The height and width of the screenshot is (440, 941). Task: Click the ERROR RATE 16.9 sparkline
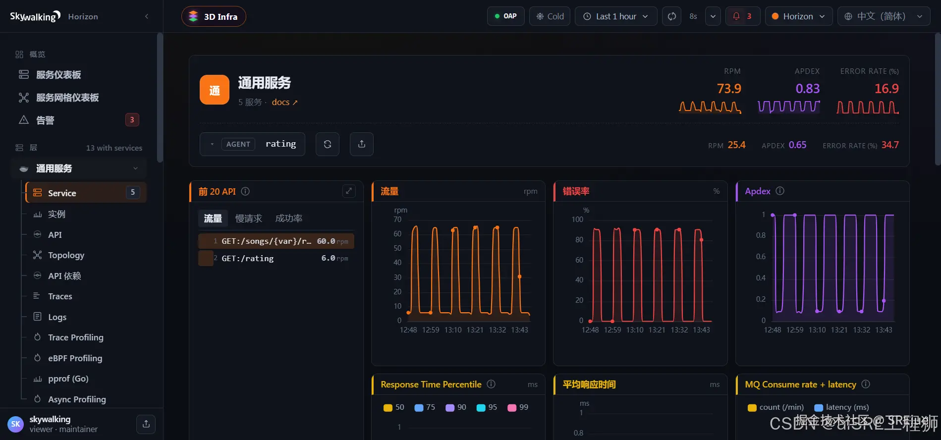click(868, 107)
